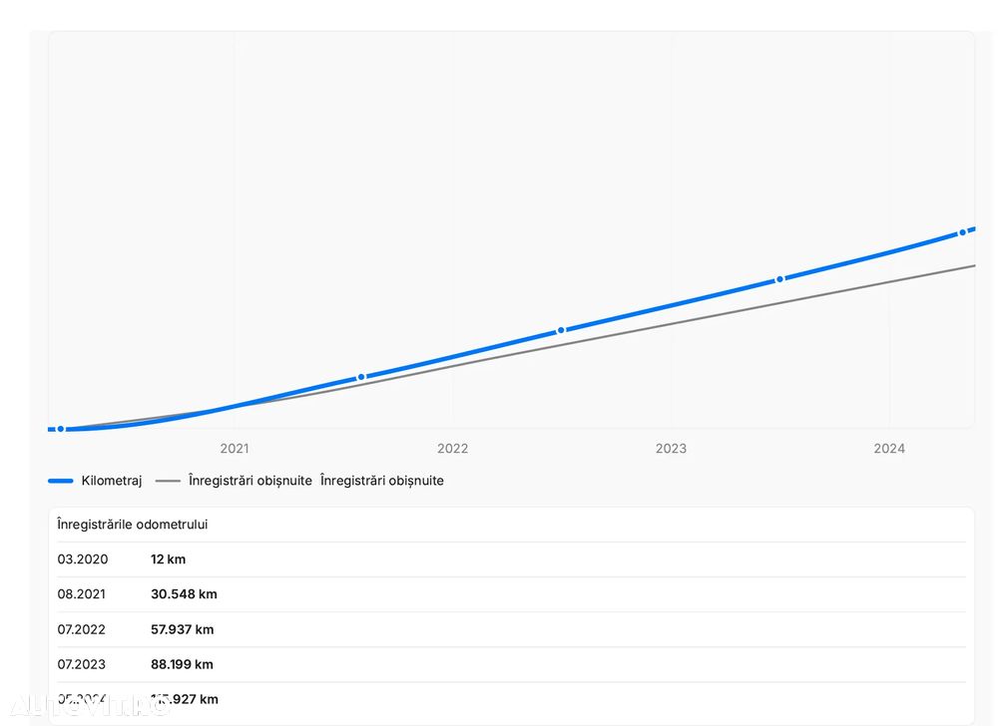Screen dimensions: 998x726
Task: Click the gray legend line swatch
Action: 168,481
